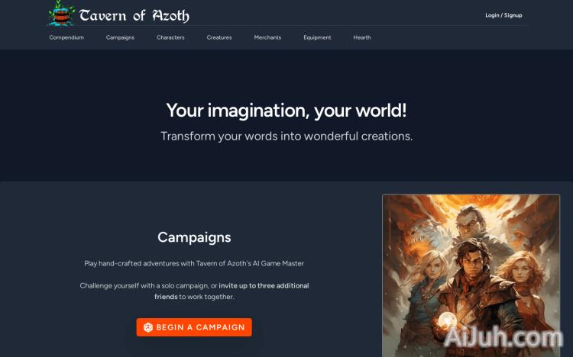
Task: Open the Login / Signup link
Action: point(503,15)
